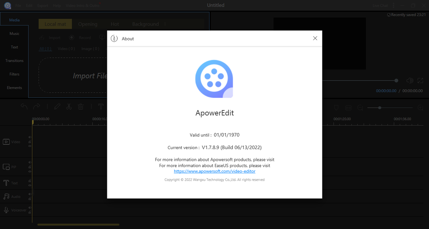Screen dimensions: 429x229
Task: Click the timeline playhead marker
Action: [x=33, y=122]
